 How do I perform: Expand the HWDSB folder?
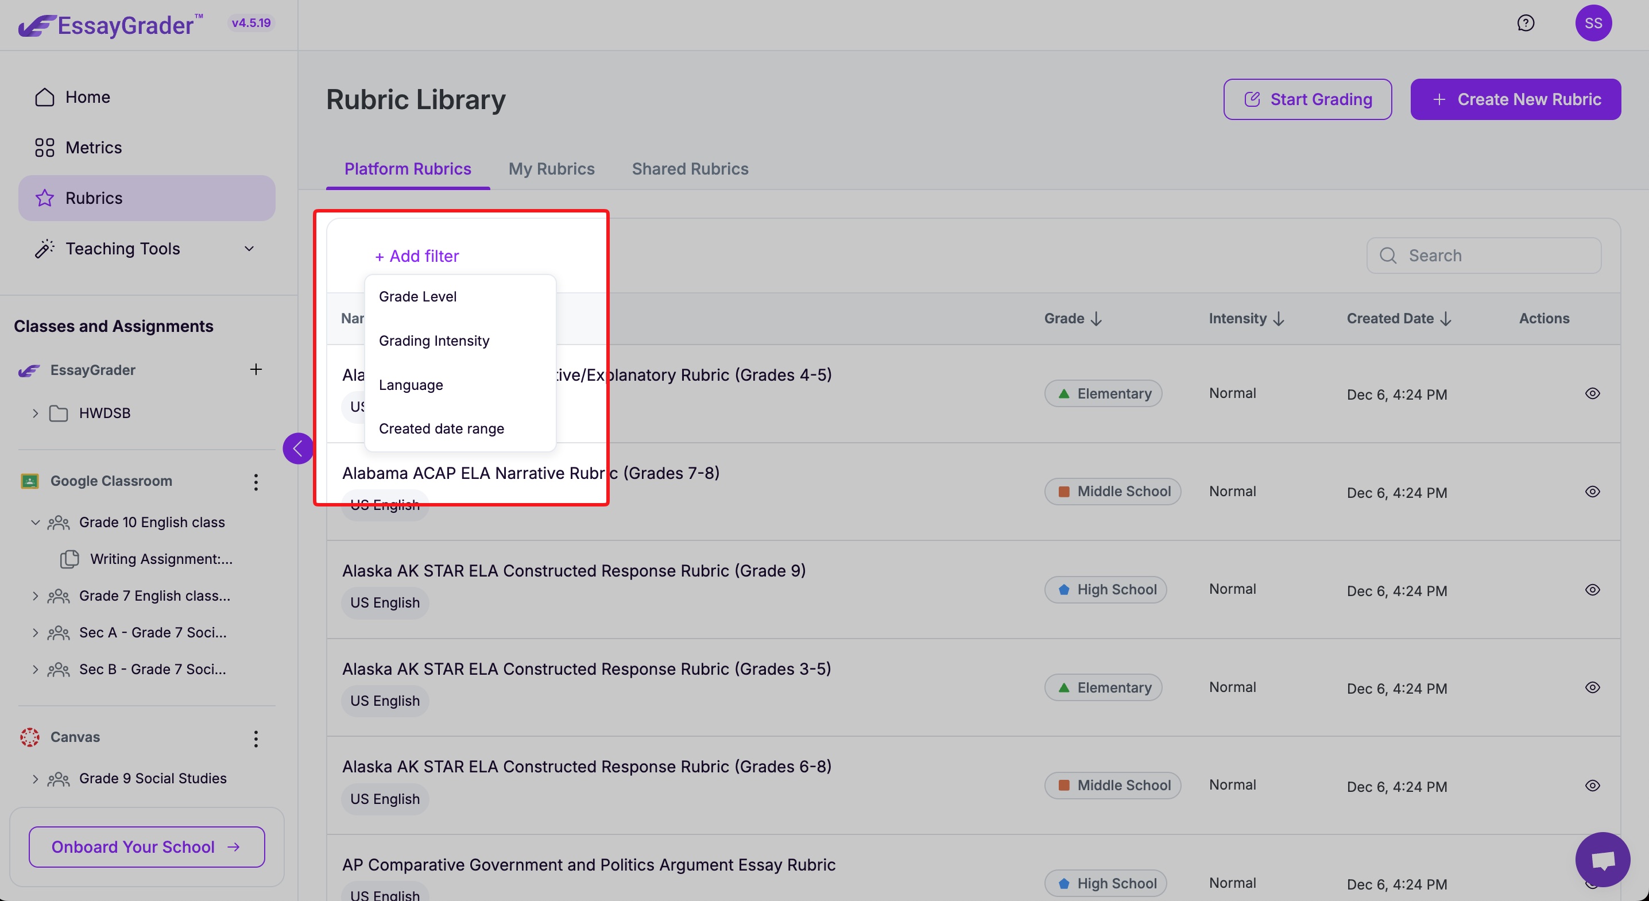35,413
